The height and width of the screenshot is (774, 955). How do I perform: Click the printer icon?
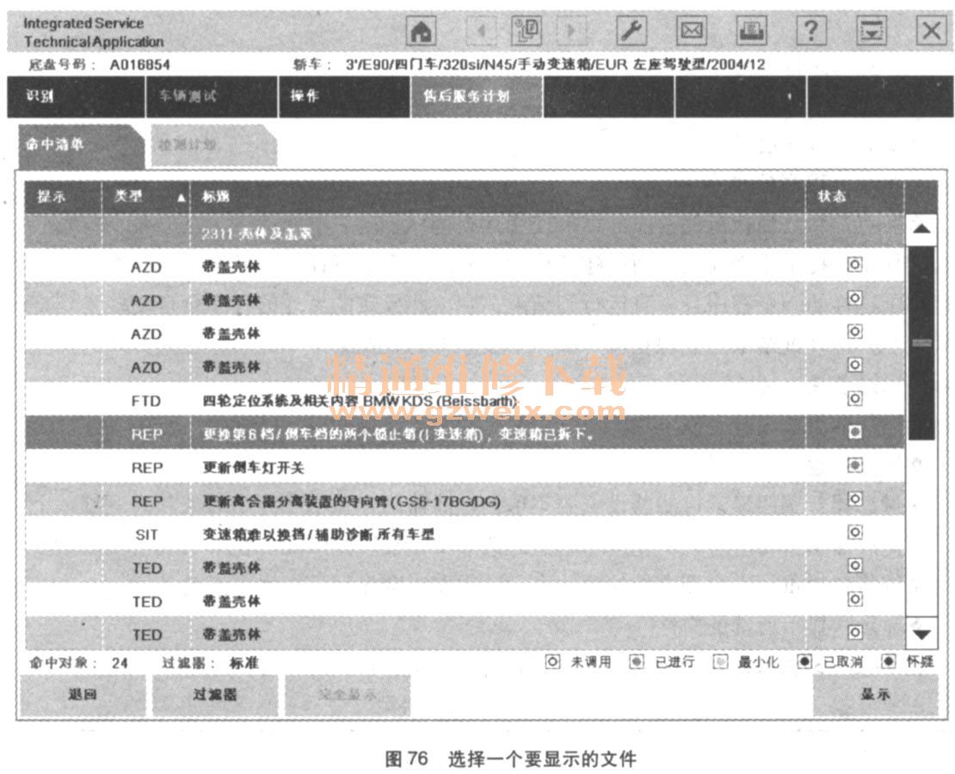pos(752,30)
